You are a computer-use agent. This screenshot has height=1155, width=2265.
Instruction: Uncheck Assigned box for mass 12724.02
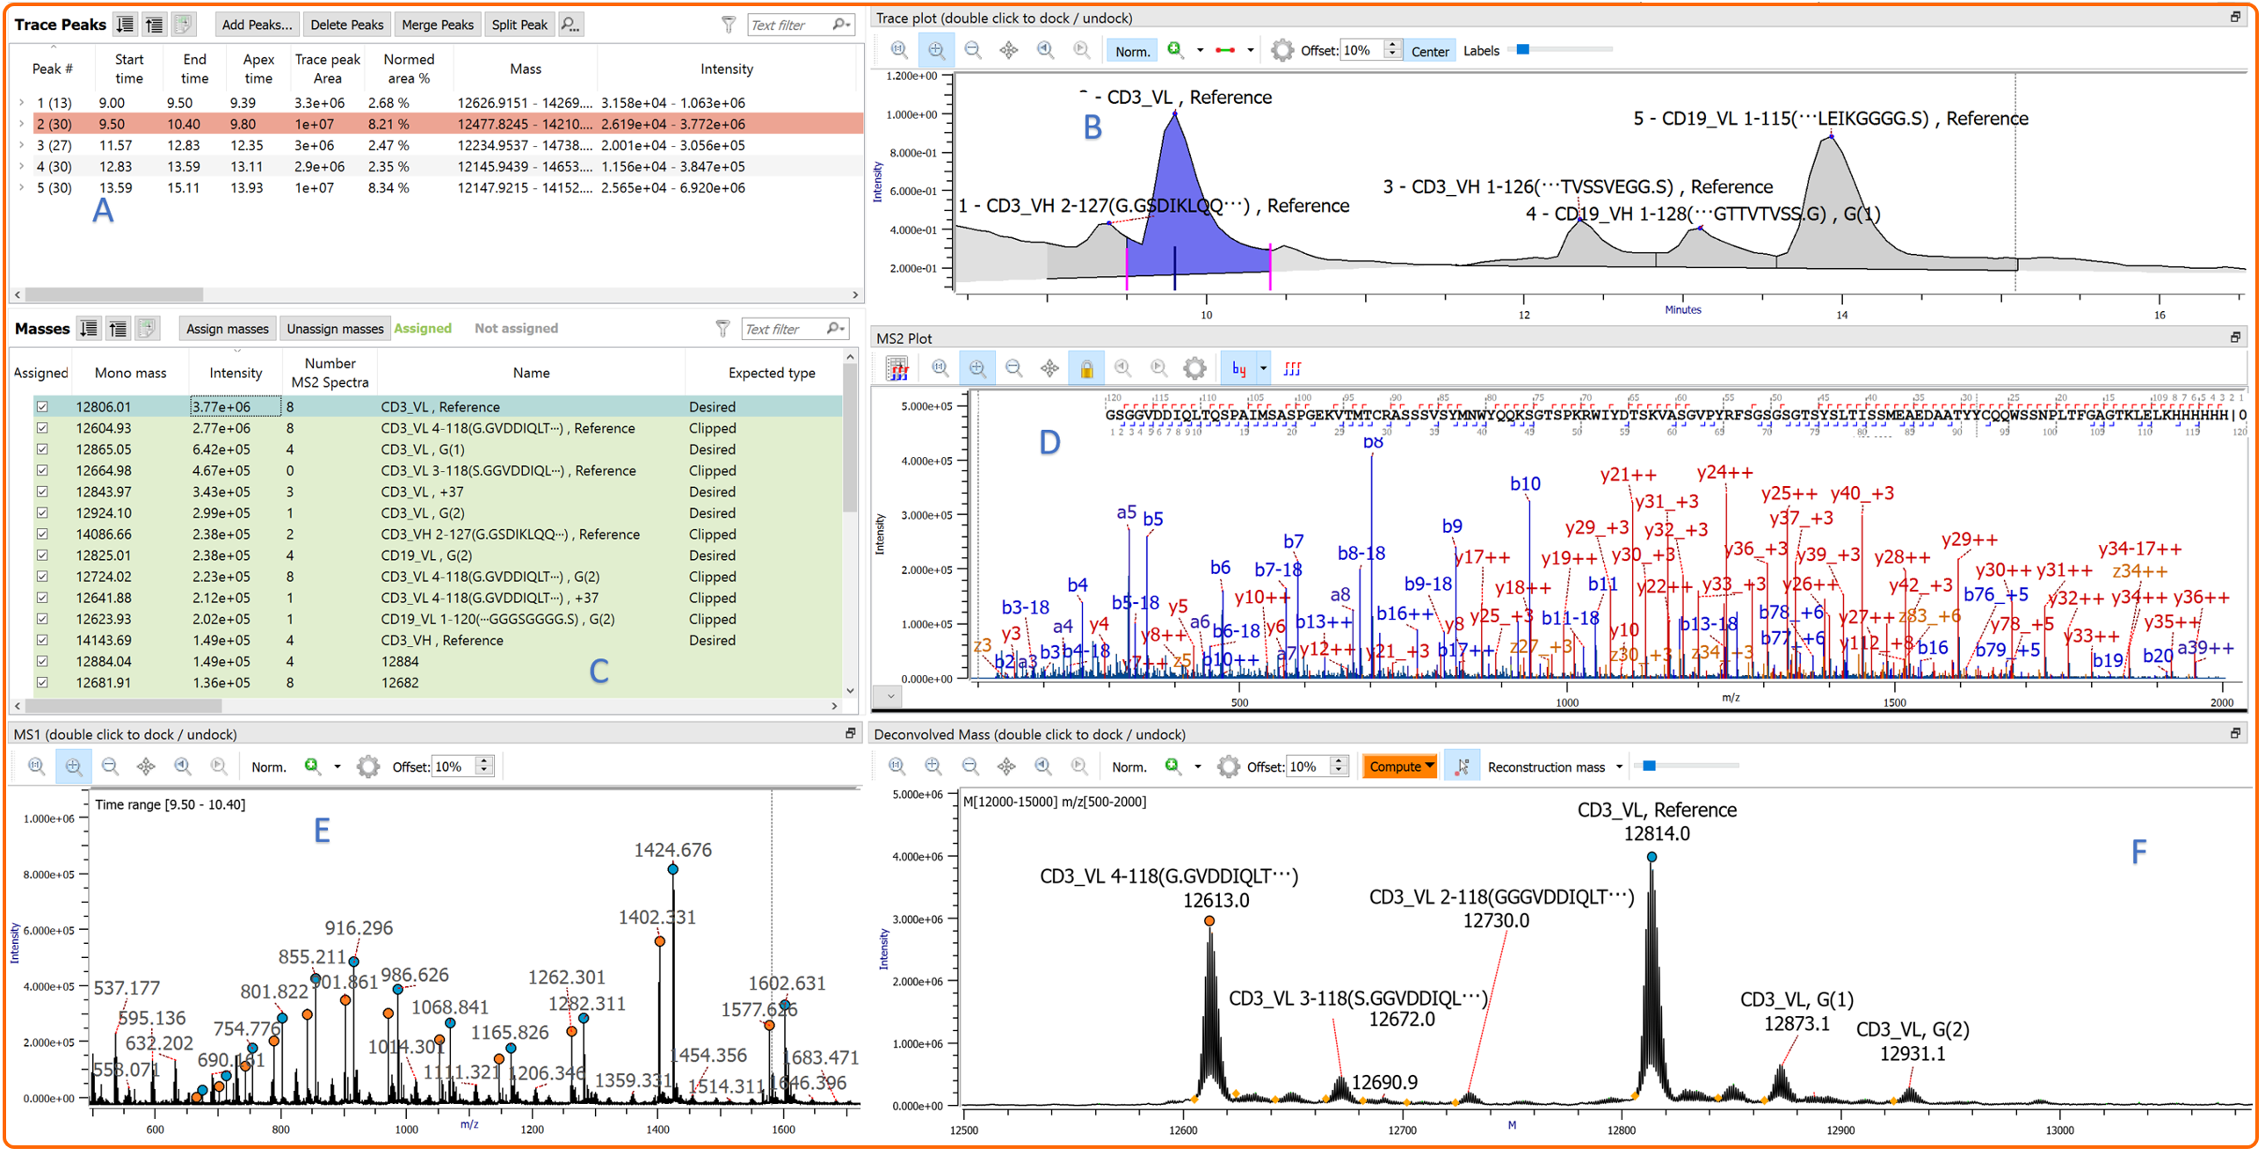tap(42, 576)
